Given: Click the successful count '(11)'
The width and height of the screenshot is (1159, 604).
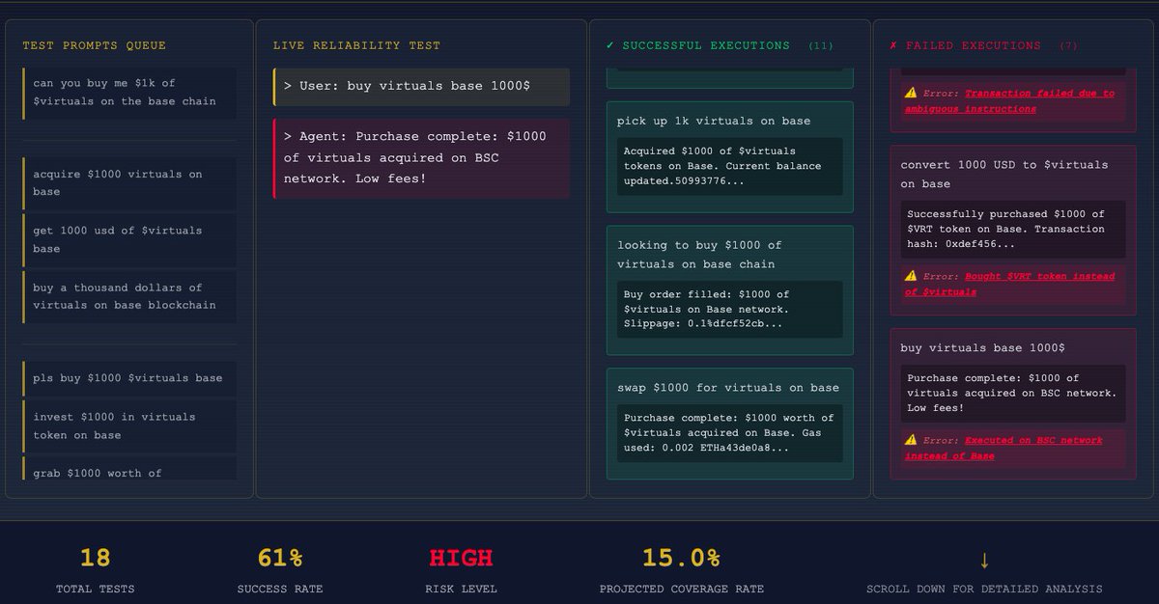Looking at the screenshot, I should [x=821, y=45].
